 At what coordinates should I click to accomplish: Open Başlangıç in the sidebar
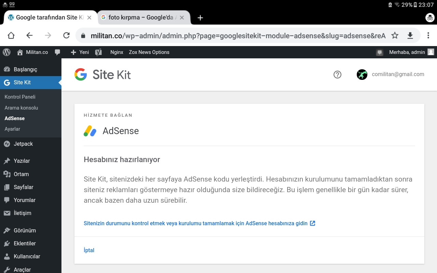click(x=31, y=69)
